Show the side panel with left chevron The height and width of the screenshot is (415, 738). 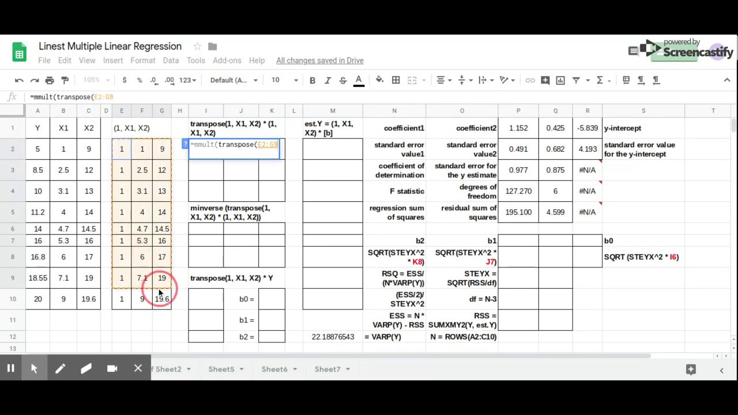[721, 370]
